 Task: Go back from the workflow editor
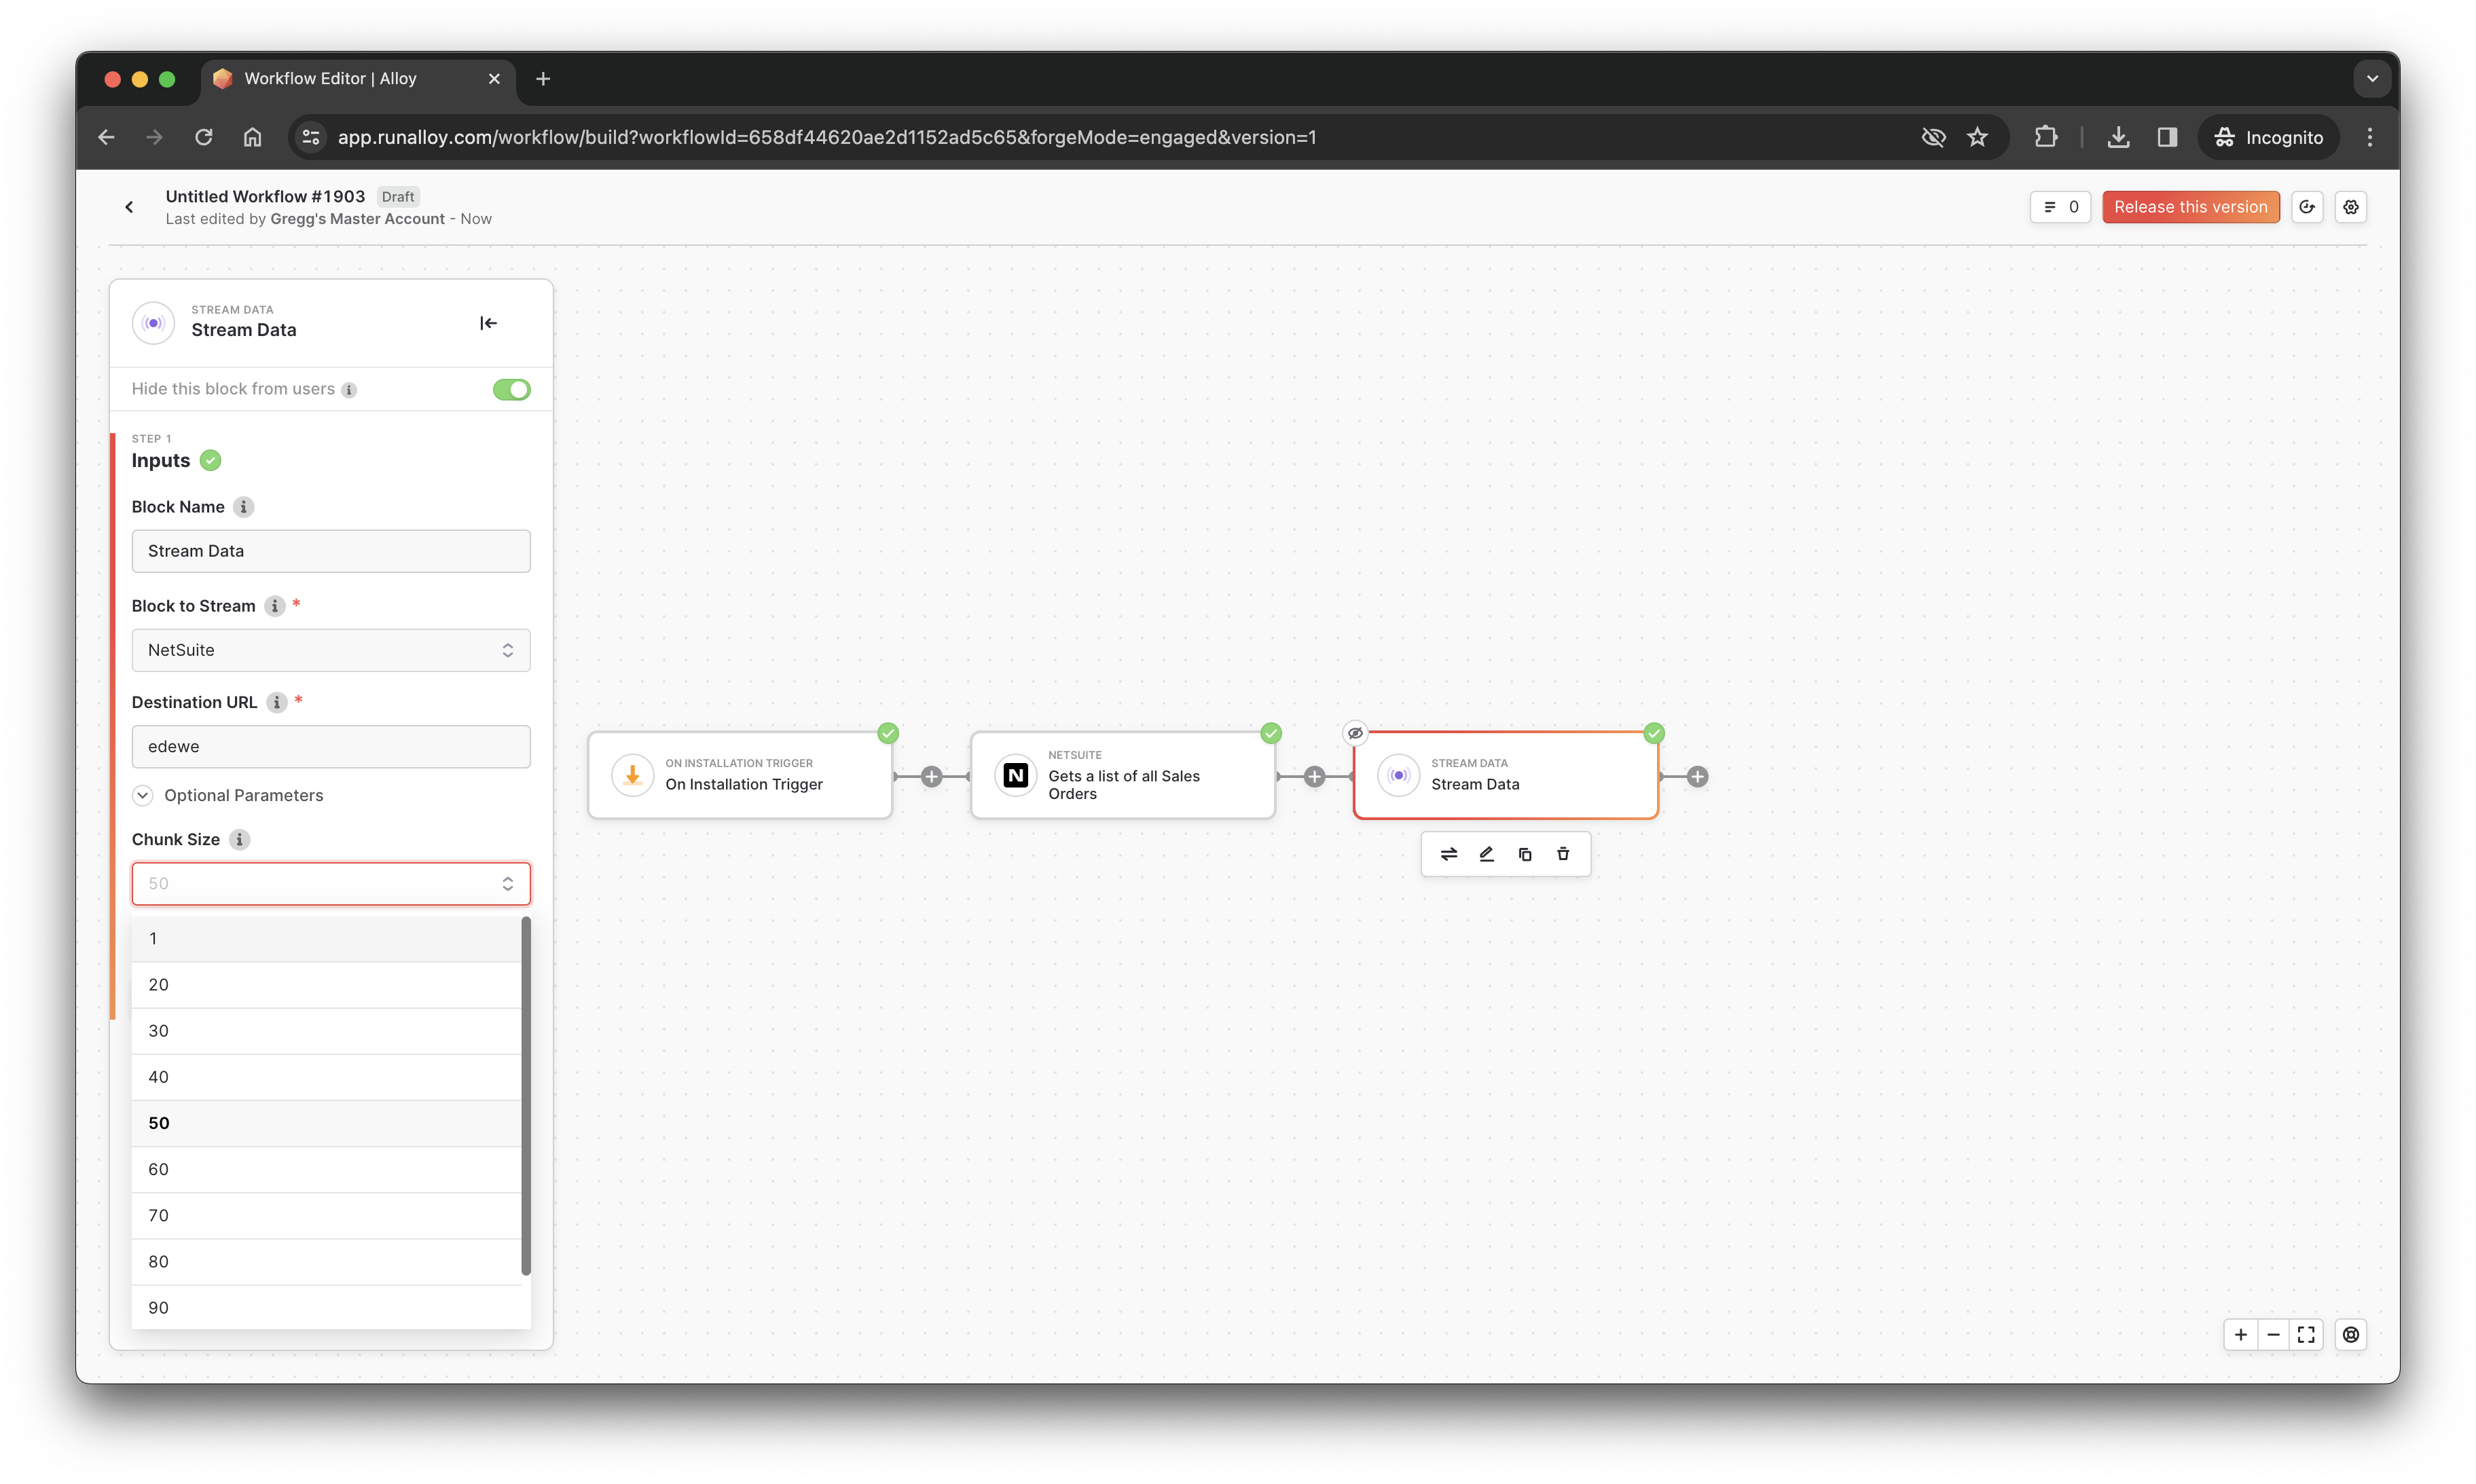click(129, 207)
